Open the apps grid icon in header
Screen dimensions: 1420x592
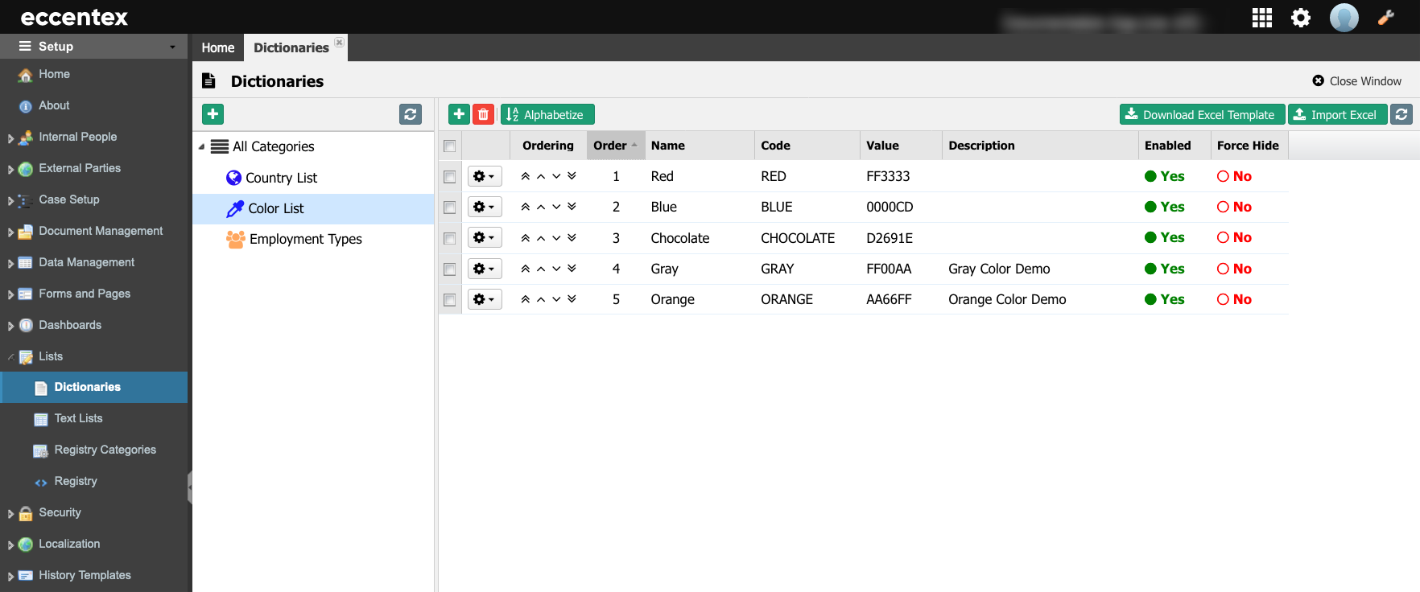pyautogui.click(x=1261, y=18)
